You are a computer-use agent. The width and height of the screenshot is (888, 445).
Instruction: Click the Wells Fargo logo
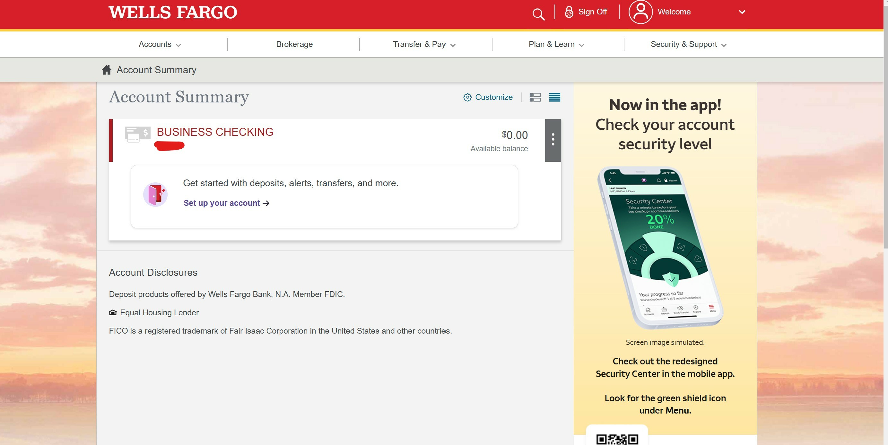coord(173,13)
